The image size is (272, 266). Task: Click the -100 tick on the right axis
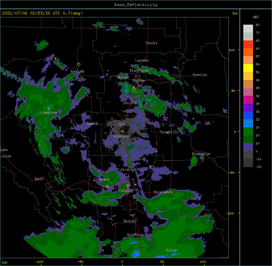(231, 213)
